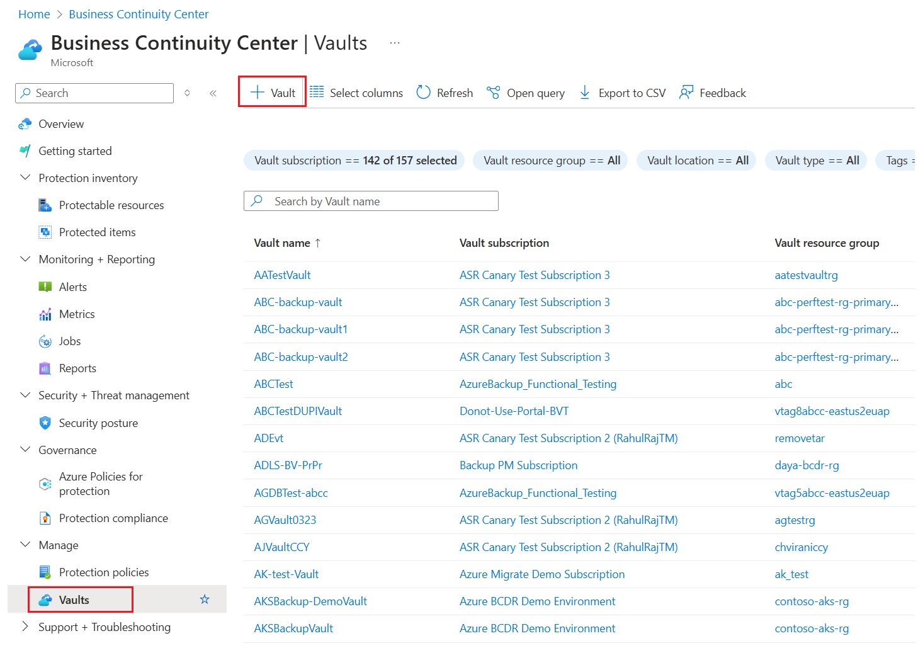The image size is (923, 648).
Task: Open the Feedback icon in toolbar
Action: pos(686,93)
